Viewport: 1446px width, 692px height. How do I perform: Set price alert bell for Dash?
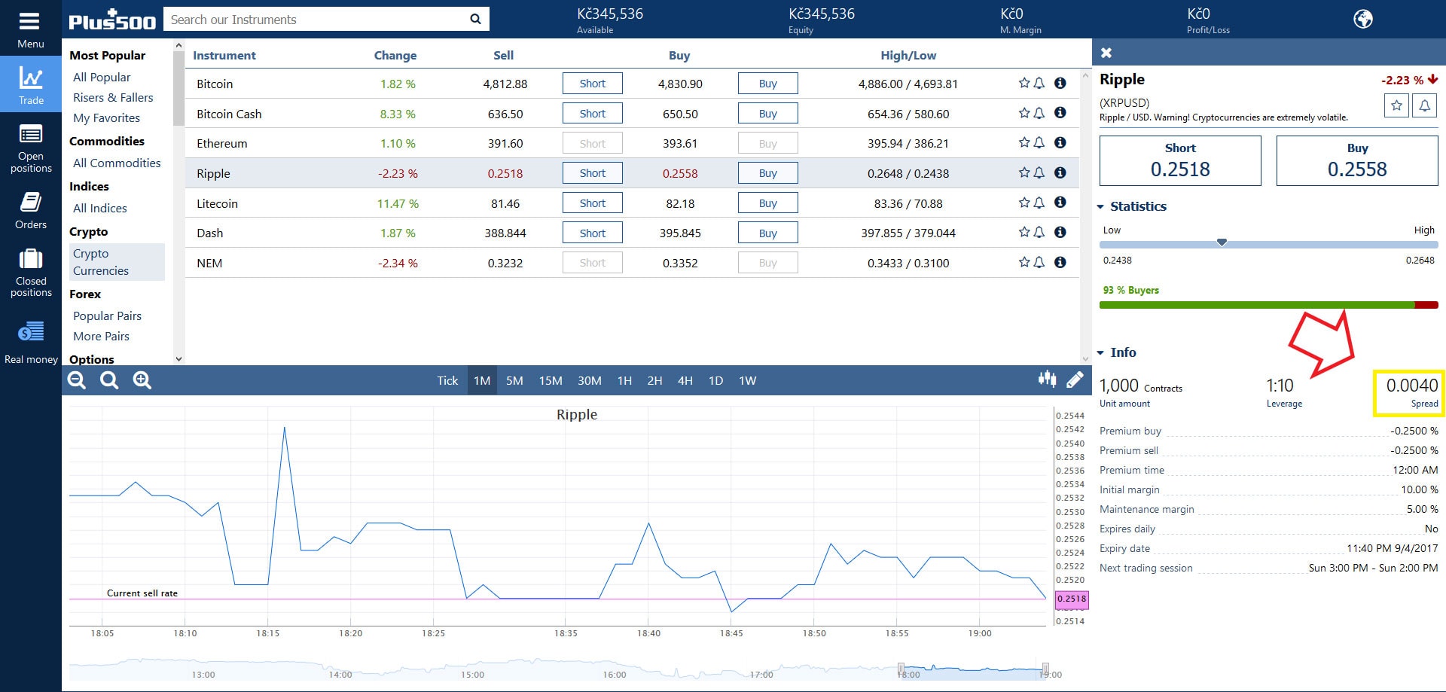[x=1039, y=232]
